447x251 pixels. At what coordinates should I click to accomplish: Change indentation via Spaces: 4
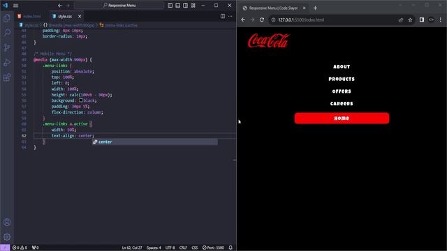(x=154, y=248)
